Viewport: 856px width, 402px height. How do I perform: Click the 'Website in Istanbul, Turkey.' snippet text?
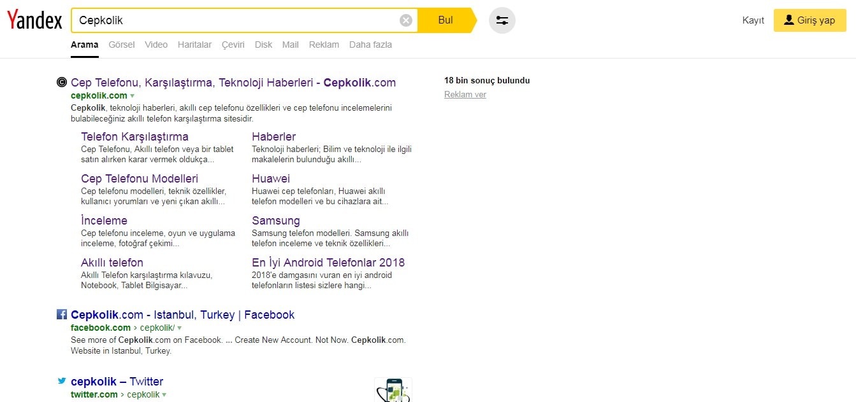tap(121, 350)
